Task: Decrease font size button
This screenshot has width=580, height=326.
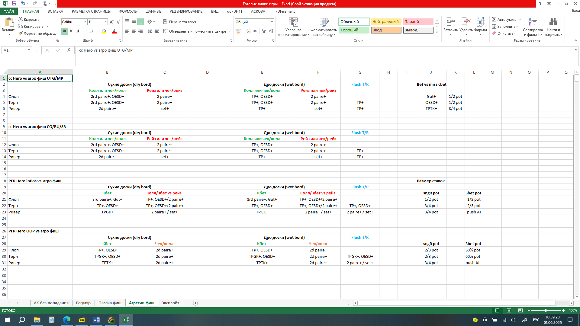Action: coord(118,22)
